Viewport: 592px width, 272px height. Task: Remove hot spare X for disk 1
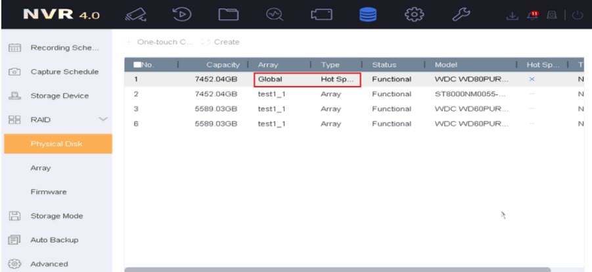coord(532,79)
